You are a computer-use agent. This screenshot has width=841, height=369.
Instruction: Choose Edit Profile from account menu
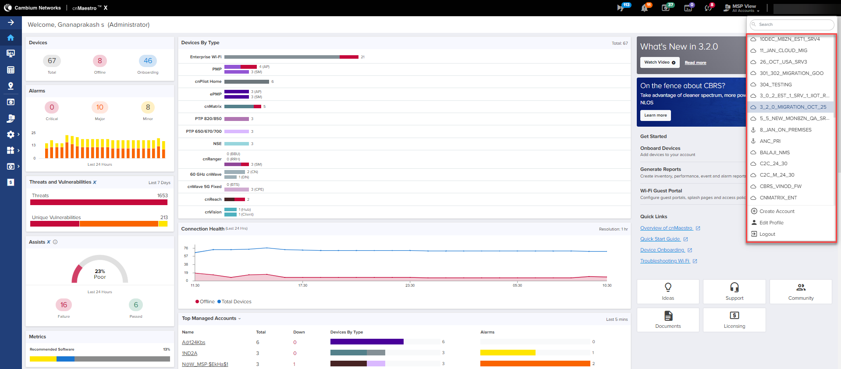click(x=767, y=223)
